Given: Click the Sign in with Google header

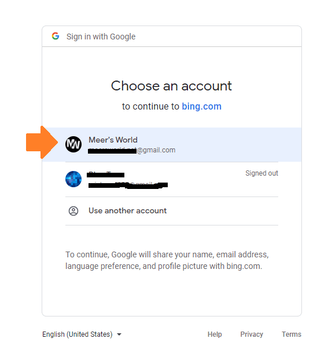Looking at the screenshot, I should (x=101, y=37).
